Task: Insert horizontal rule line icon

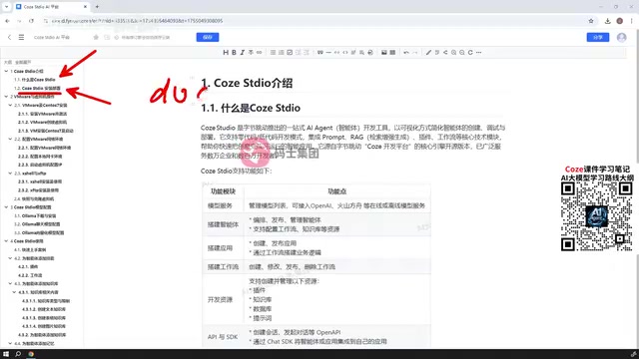Action: click(x=328, y=53)
